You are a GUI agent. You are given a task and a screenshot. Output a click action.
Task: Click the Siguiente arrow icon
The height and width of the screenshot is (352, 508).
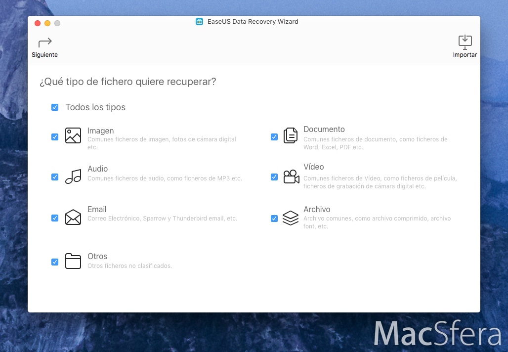45,43
